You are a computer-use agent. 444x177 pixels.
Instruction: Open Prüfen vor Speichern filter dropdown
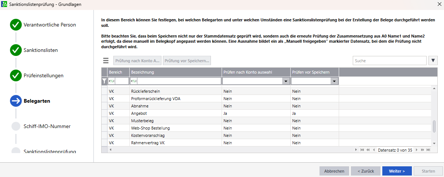(334, 81)
